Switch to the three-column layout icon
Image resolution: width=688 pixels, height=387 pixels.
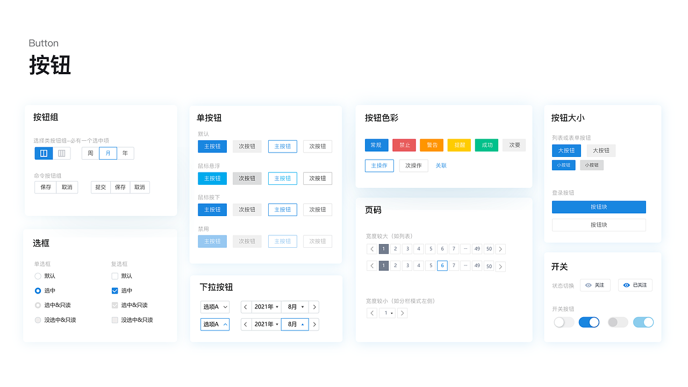[x=61, y=153]
